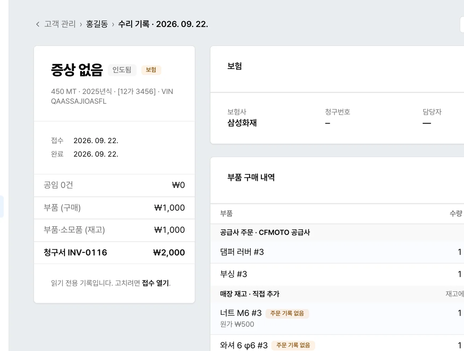This screenshot has height=351, width=464.
Task: Click the 완료 date 2026. 09. 22.
Action: (x=96, y=154)
